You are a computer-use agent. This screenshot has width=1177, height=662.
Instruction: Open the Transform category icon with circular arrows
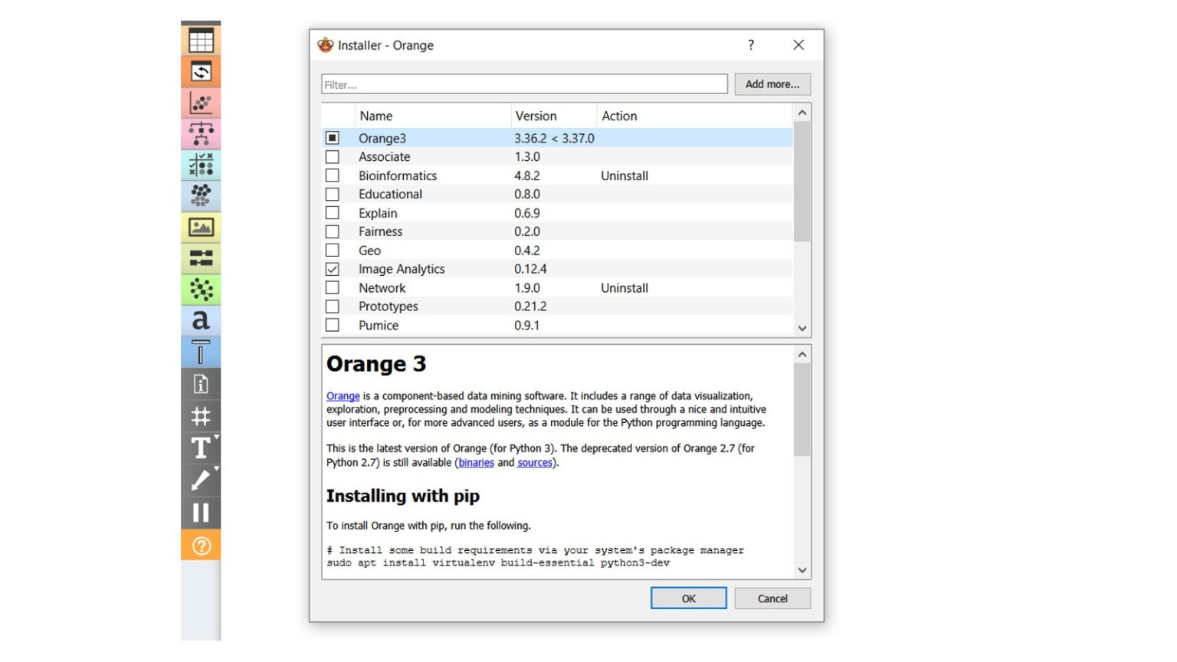201,72
